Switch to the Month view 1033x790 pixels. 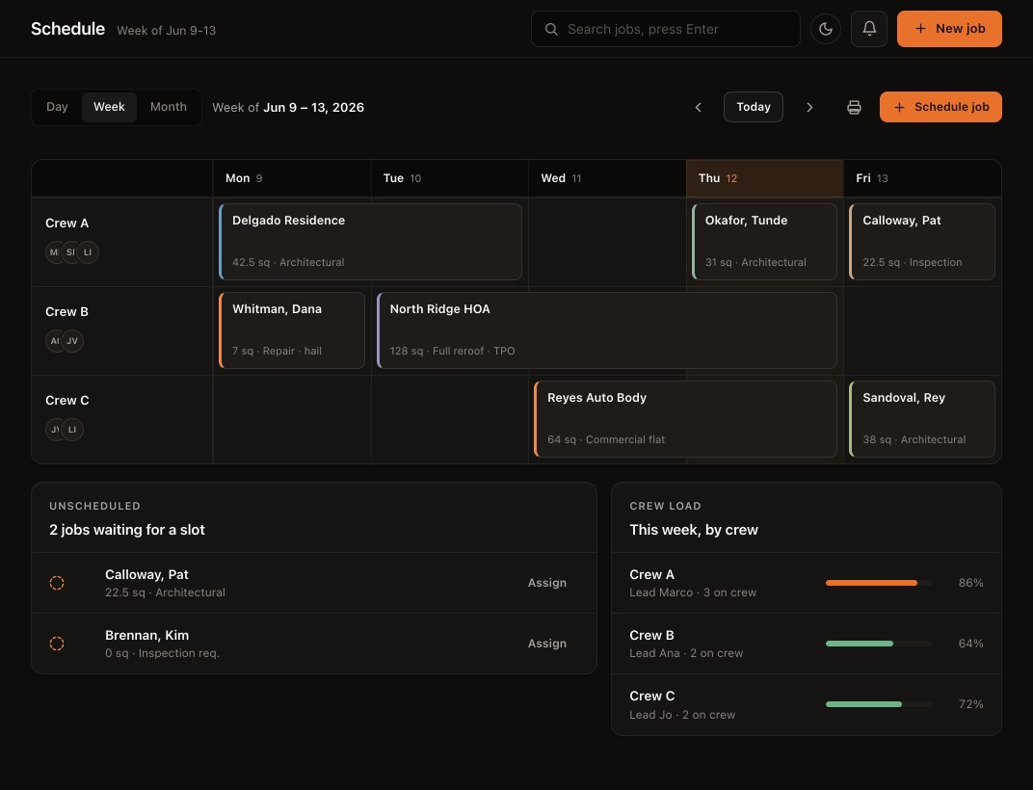(168, 107)
